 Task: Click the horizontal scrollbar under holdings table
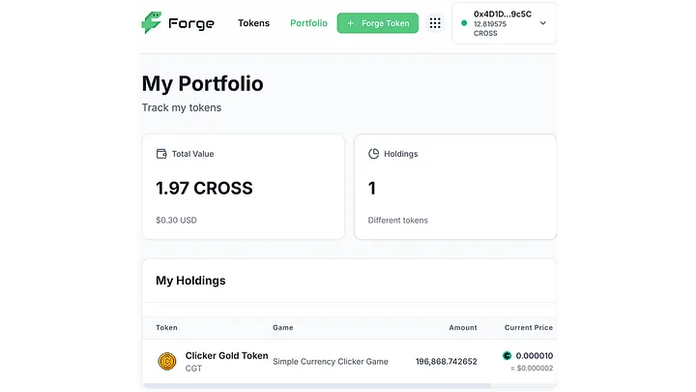coord(316,385)
